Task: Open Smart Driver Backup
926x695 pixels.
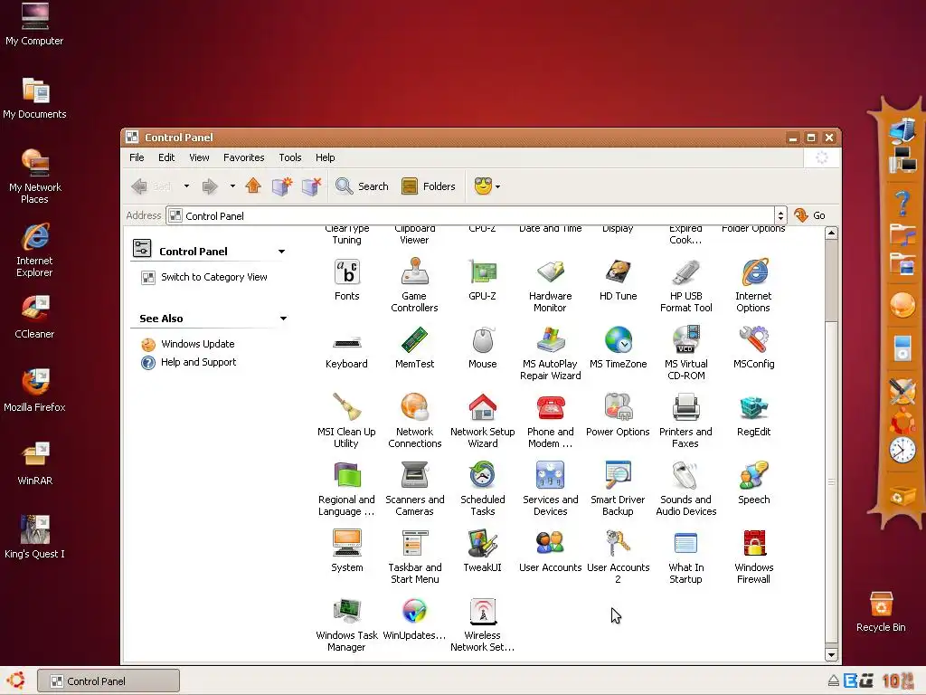Action: pyautogui.click(x=618, y=489)
